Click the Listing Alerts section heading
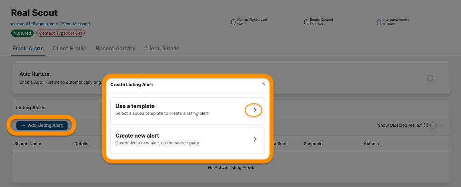Screen dimensions: 461x187 [31, 108]
